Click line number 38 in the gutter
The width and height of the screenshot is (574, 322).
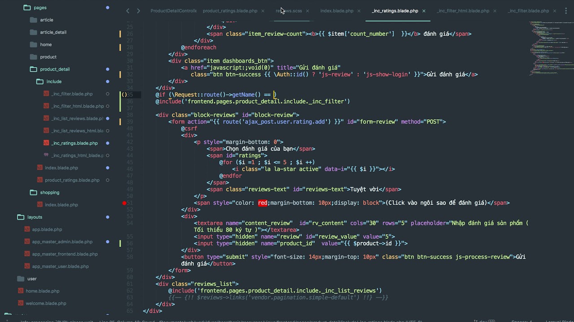130,115
